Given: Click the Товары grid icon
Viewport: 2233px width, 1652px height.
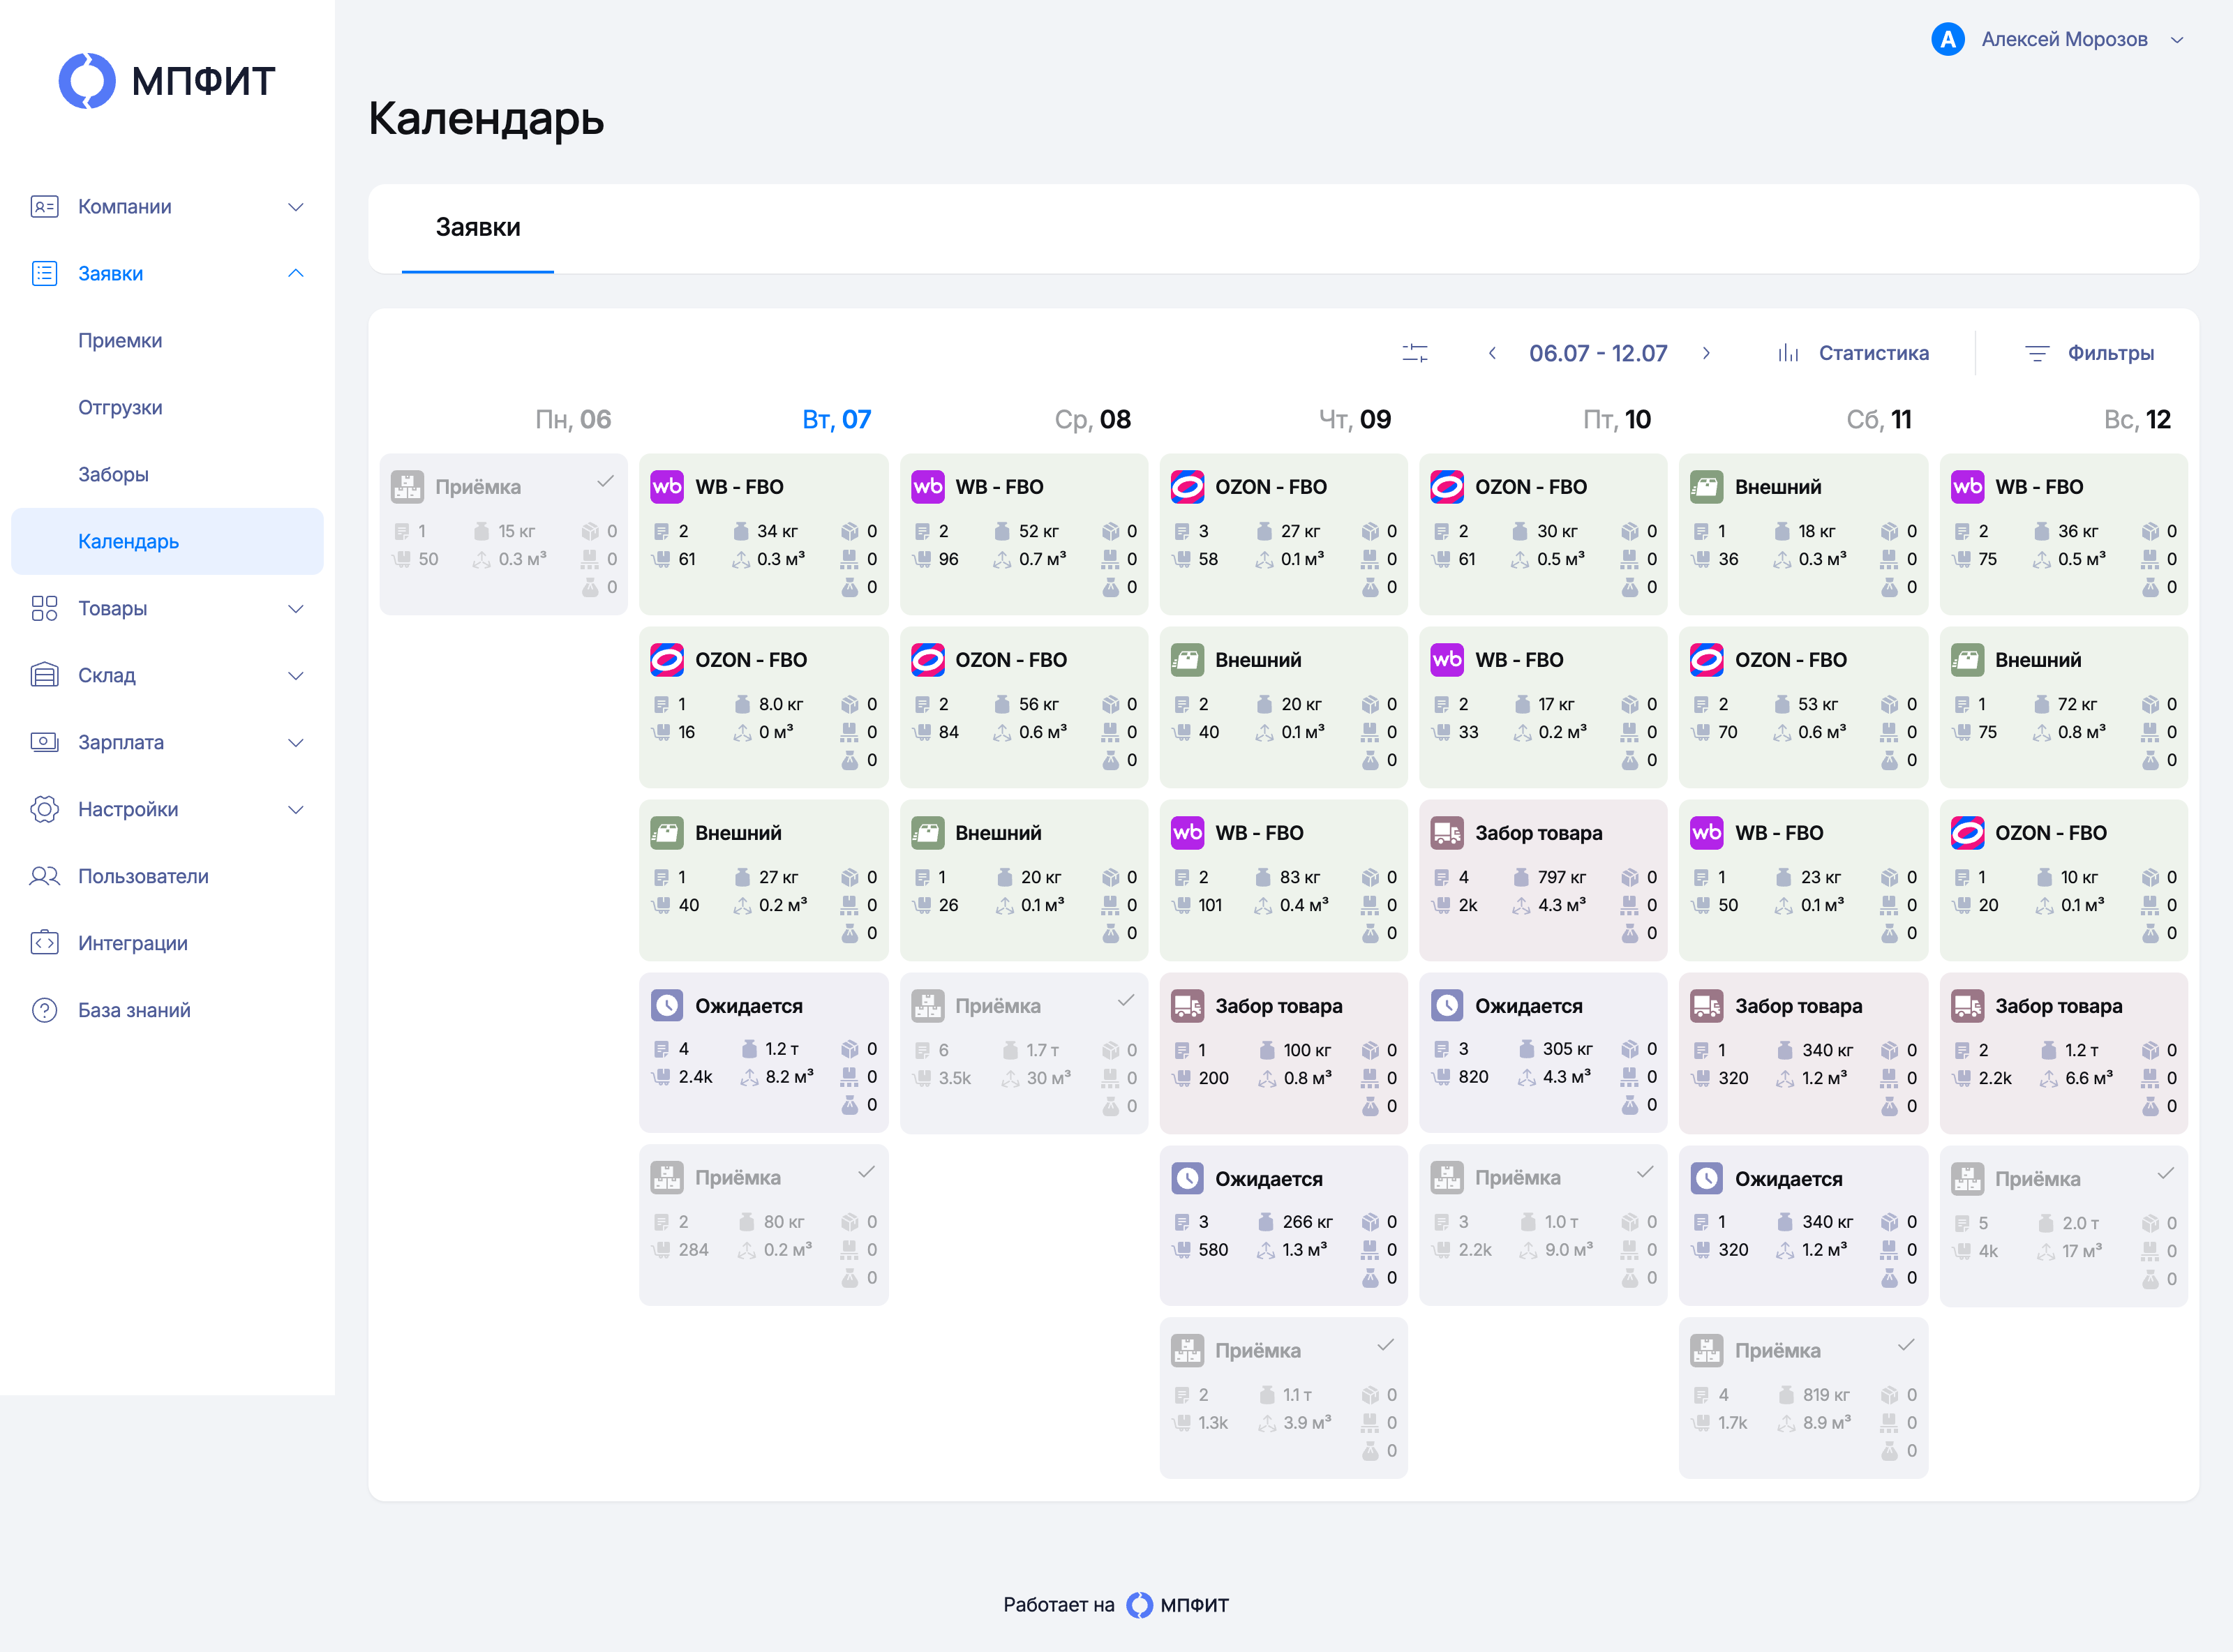Looking at the screenshot, I should point(44,608).
